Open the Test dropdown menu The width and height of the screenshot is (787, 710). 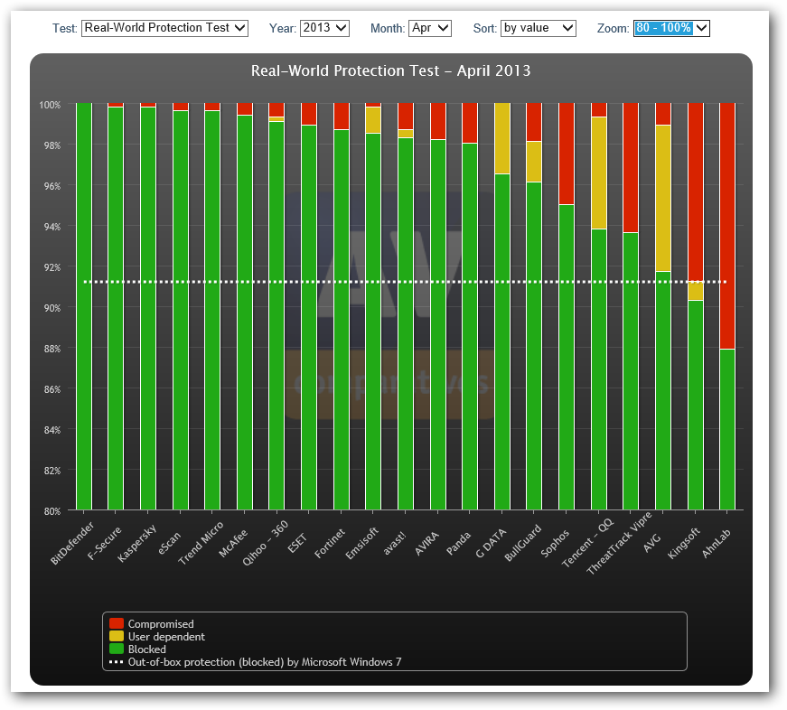point(164,28)
